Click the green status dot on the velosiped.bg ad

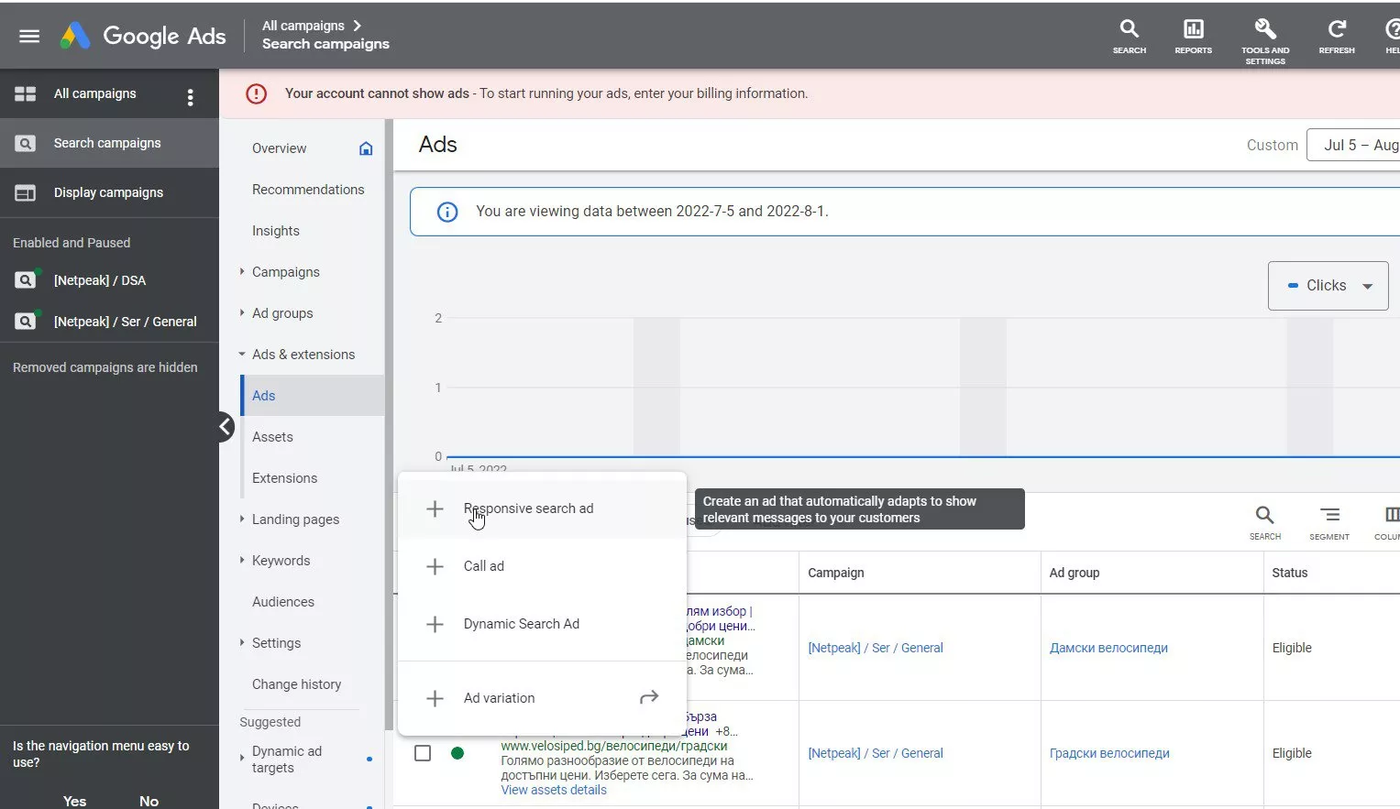tap(457, 753)
